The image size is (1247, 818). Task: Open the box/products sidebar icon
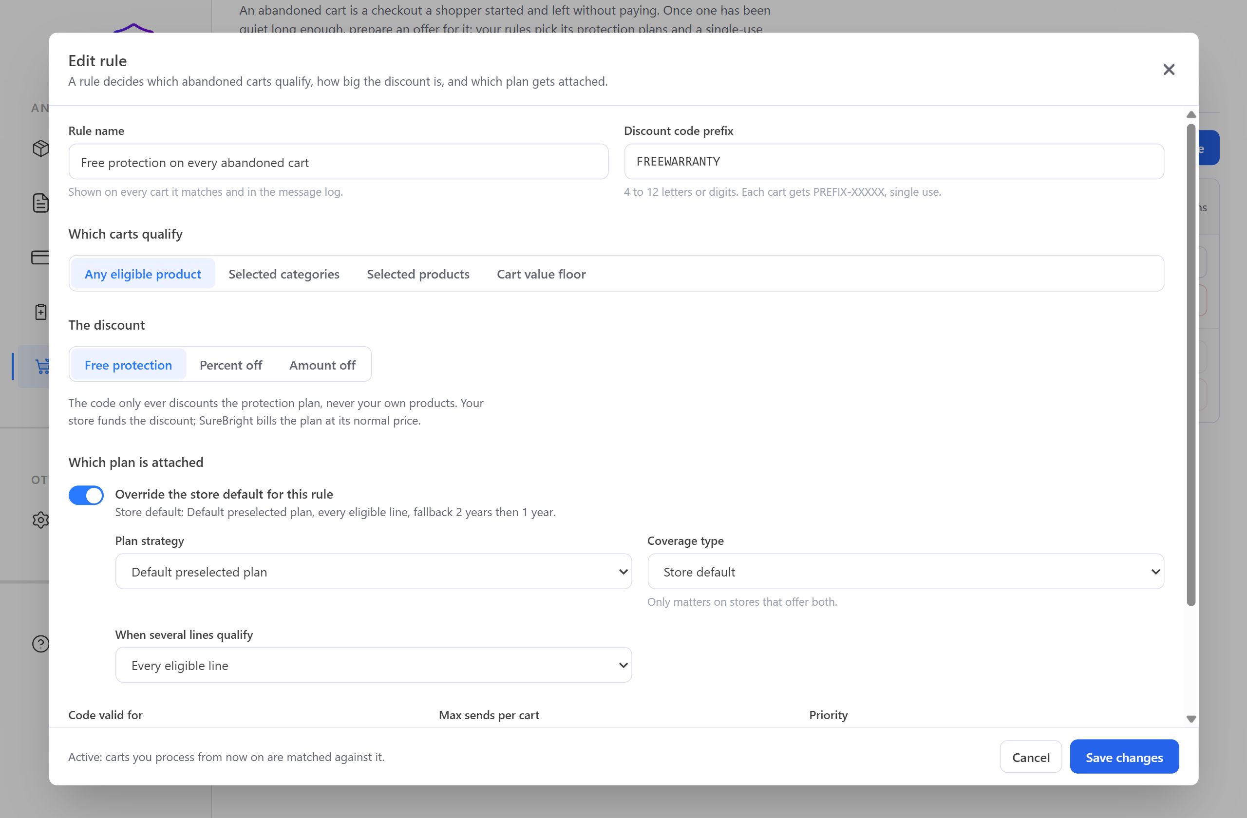(40, 148)
